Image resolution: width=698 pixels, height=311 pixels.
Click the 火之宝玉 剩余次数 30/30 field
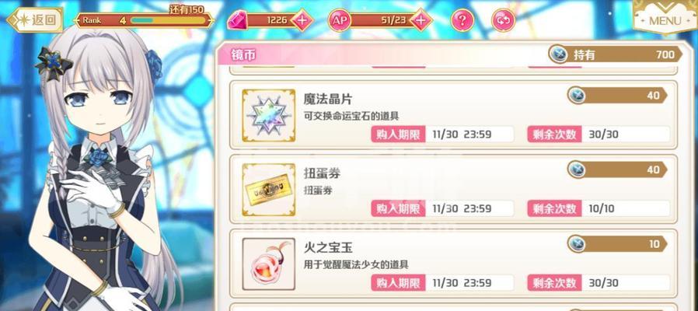coord(599,282)
